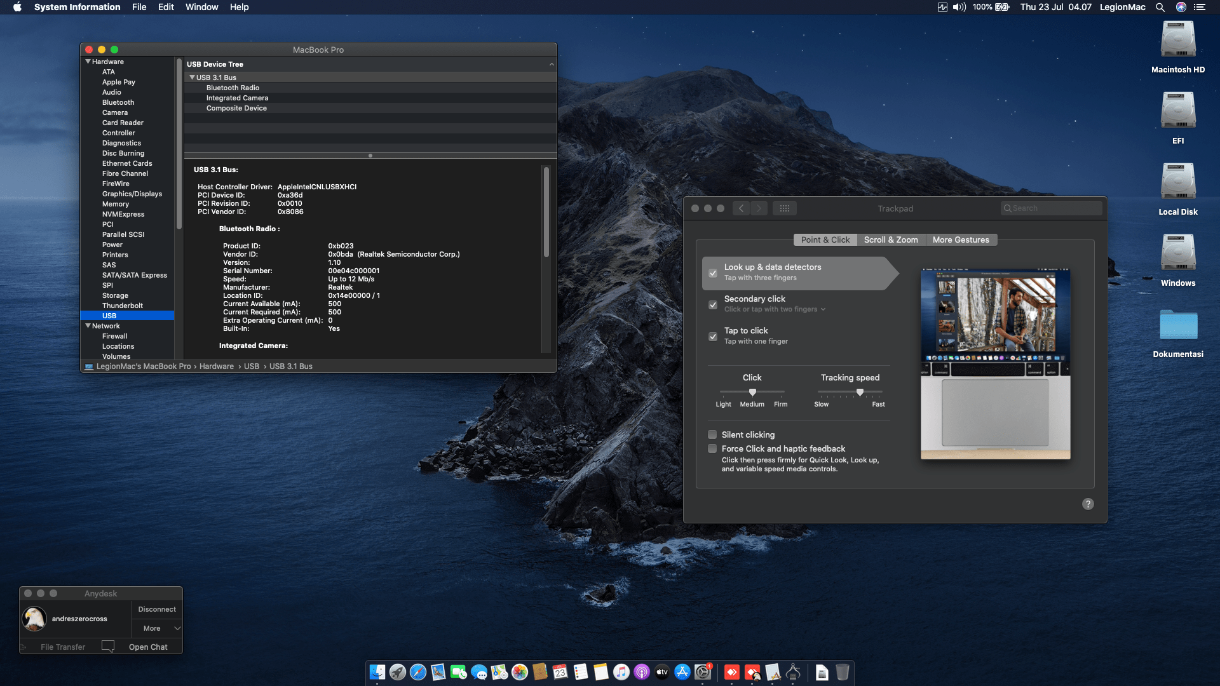Open Spotlight search in the menu bar
1220x686 pixels.
coord(1160,7)
